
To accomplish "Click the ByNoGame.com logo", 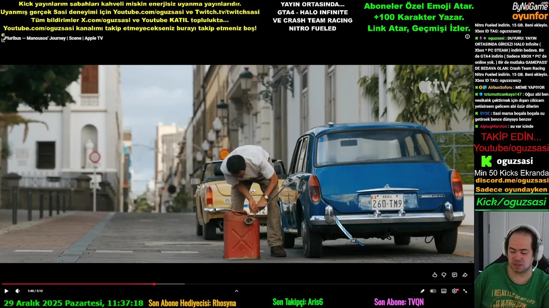I will [530, 6].
